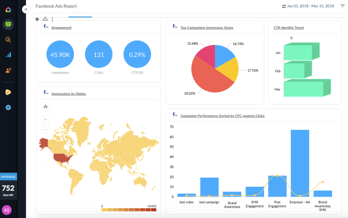The height and width of the screenshot is (218, 348).
Task: Open the search magnifier icon in the sidebar
Action: point(8,40)
